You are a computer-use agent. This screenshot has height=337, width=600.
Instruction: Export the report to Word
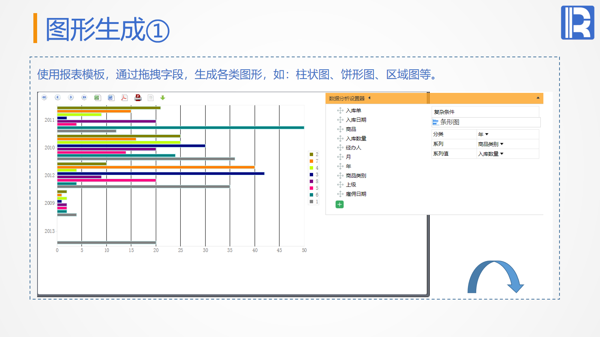click(x=111, y=98)
